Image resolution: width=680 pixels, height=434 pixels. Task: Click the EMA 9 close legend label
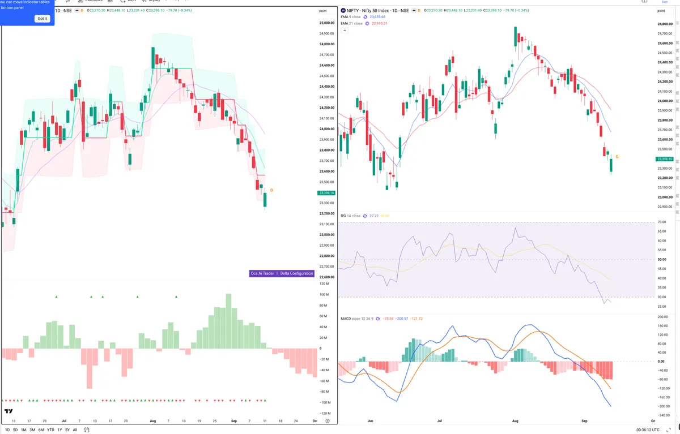(350, 17)
